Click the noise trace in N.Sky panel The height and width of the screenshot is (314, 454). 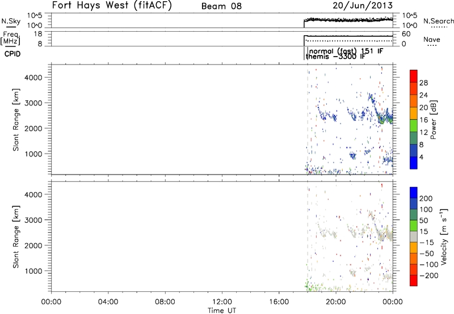pyautogui.click(x=348, y=20)
